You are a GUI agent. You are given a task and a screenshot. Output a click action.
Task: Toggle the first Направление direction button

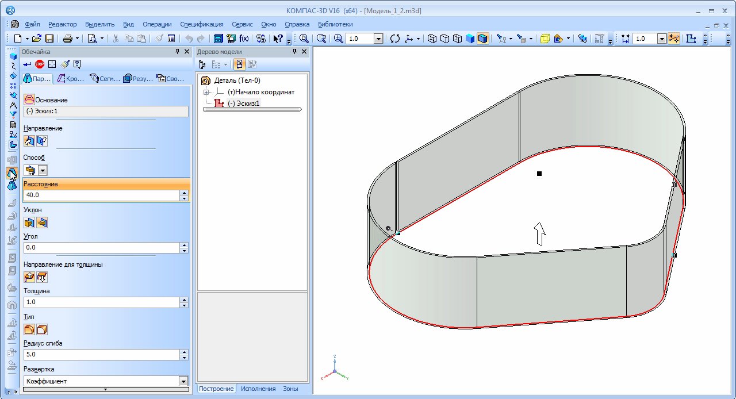pyautogui.click(x=29, y=141)
